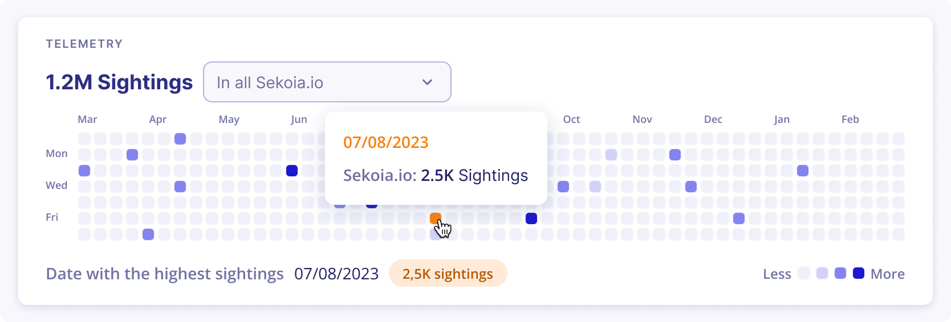951x322 pixels.
Task: Click the purple Mon cell under Nov
Action: (x=674, y=154)
